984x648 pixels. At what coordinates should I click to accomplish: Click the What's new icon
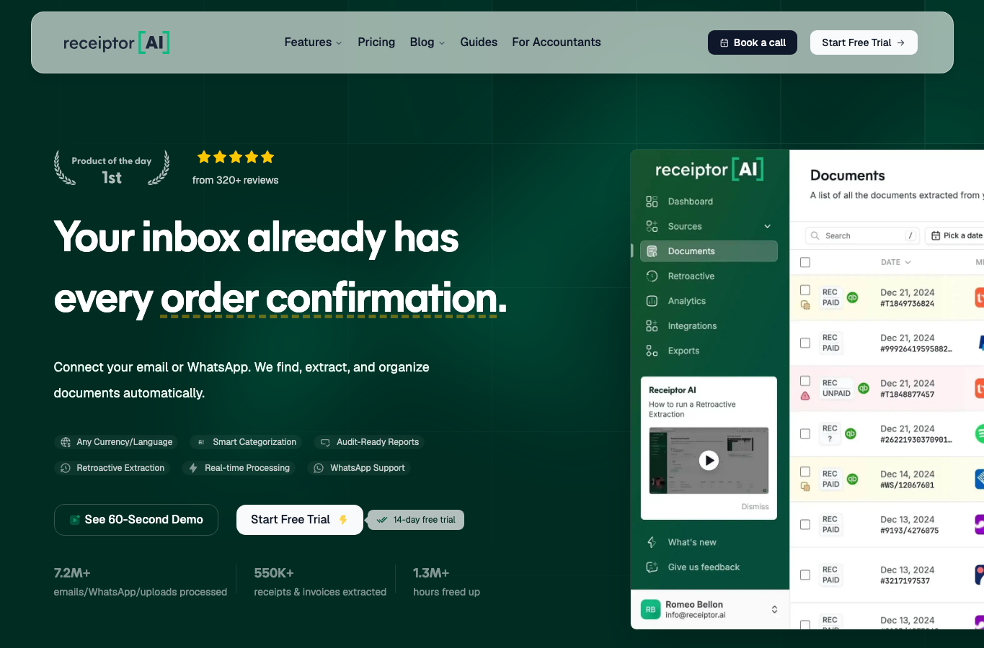[x=652, y=542]
